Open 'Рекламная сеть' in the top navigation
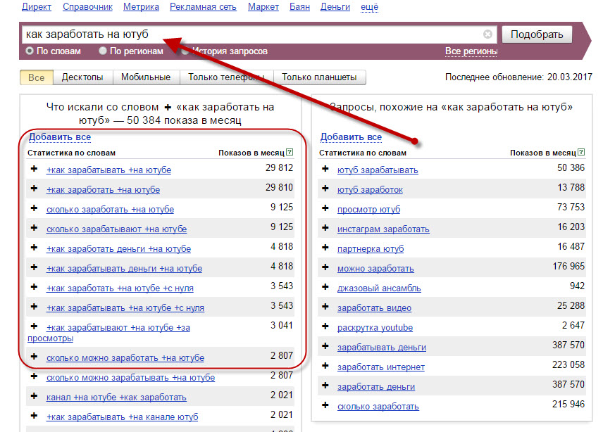The width and height of the screenshot is (603, 432). (x=203, y=7)
